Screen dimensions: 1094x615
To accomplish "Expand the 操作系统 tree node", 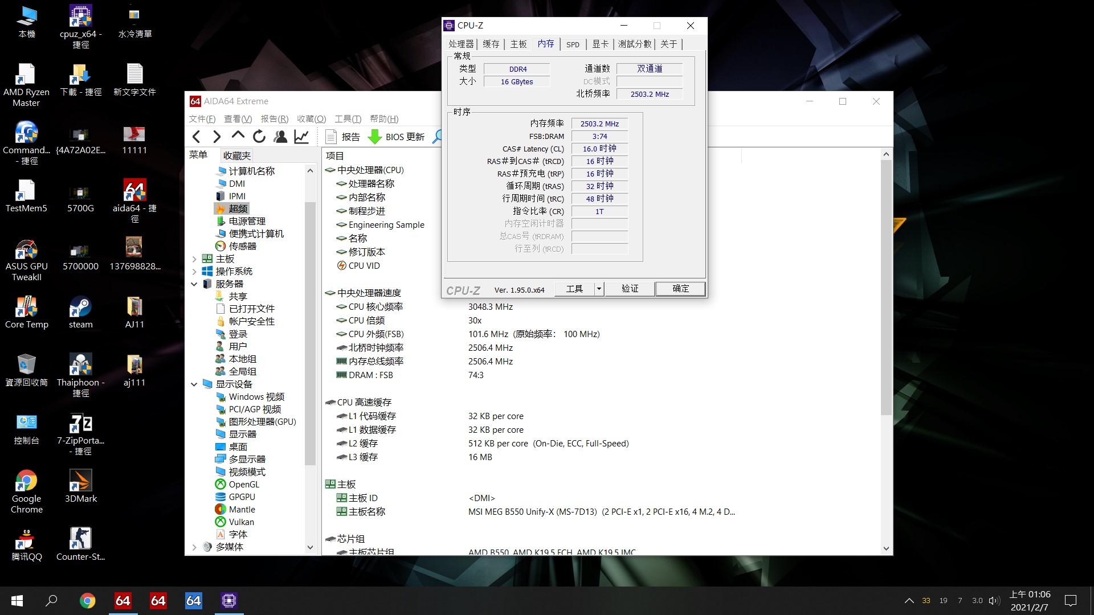I will [194, 272].
